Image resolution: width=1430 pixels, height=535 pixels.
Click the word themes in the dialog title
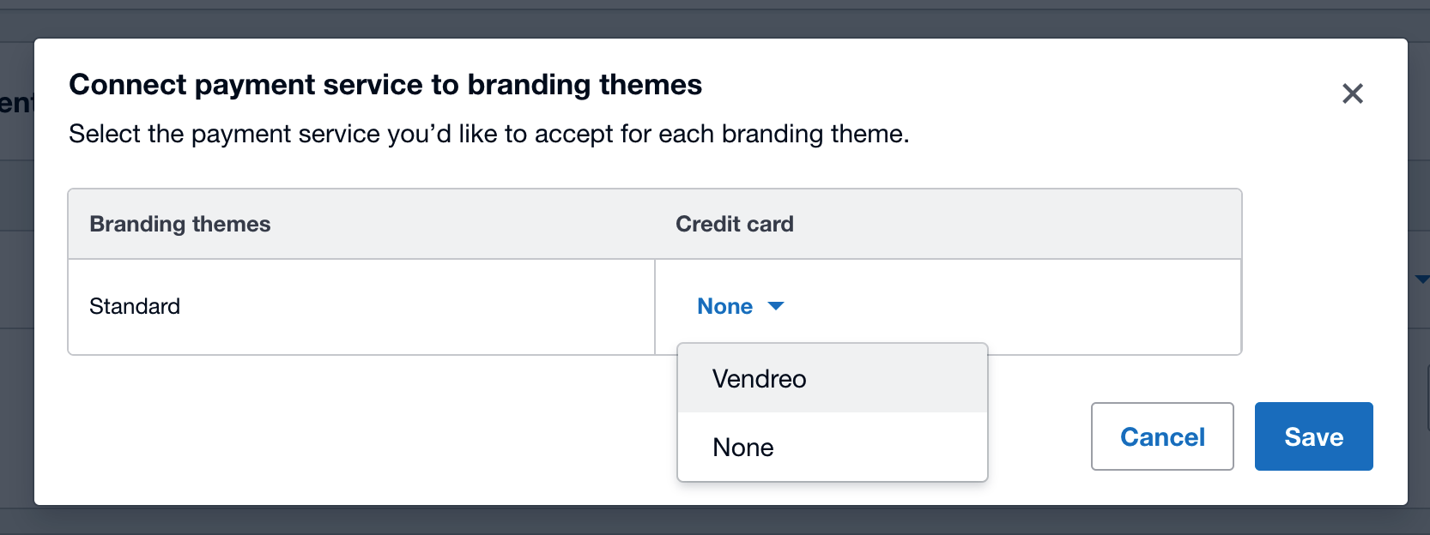651,85
